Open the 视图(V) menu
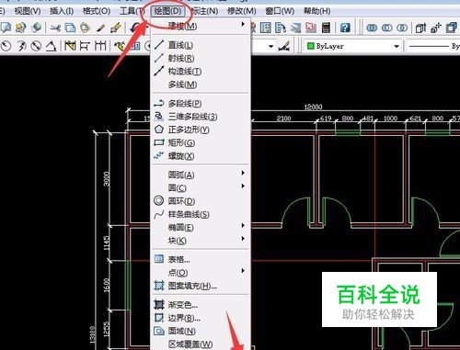 coord(28,11)
